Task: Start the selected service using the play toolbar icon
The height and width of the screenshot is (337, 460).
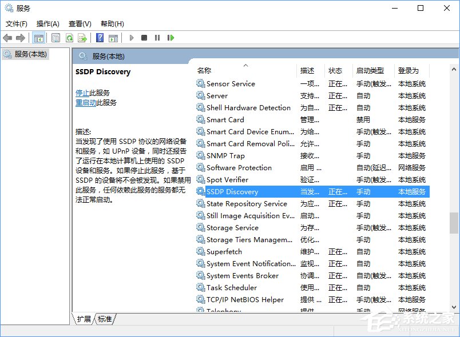Action: [x=132, y=38]
